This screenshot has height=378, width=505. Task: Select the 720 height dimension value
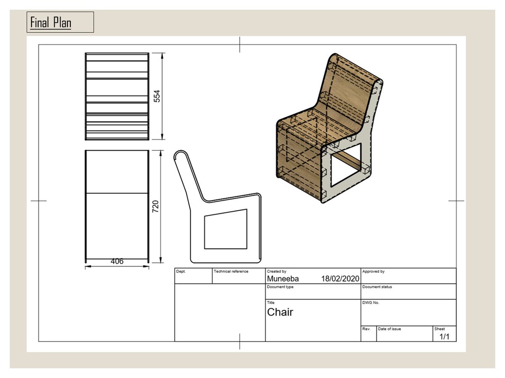(x=155, y=207)
